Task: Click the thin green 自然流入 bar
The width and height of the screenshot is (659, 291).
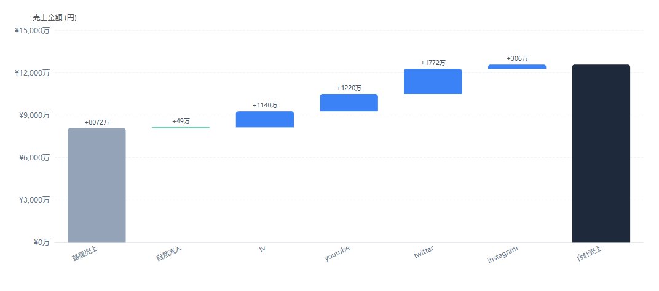Action: [x=181, y=128]
